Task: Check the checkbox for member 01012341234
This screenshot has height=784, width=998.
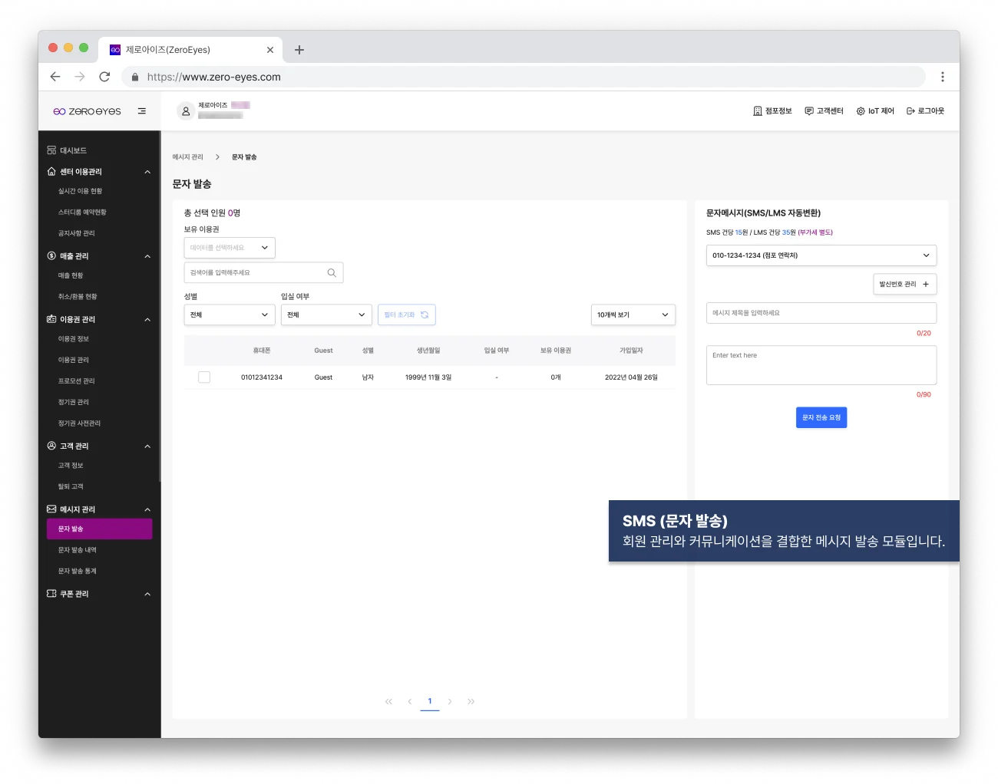Action: pyautogui.click(x=203, y=377)
